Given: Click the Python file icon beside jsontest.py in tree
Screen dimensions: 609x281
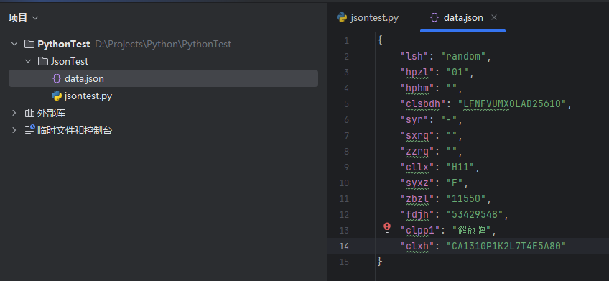Looking at the screenshot, I should pyautogui.click(x=57, y=96).
